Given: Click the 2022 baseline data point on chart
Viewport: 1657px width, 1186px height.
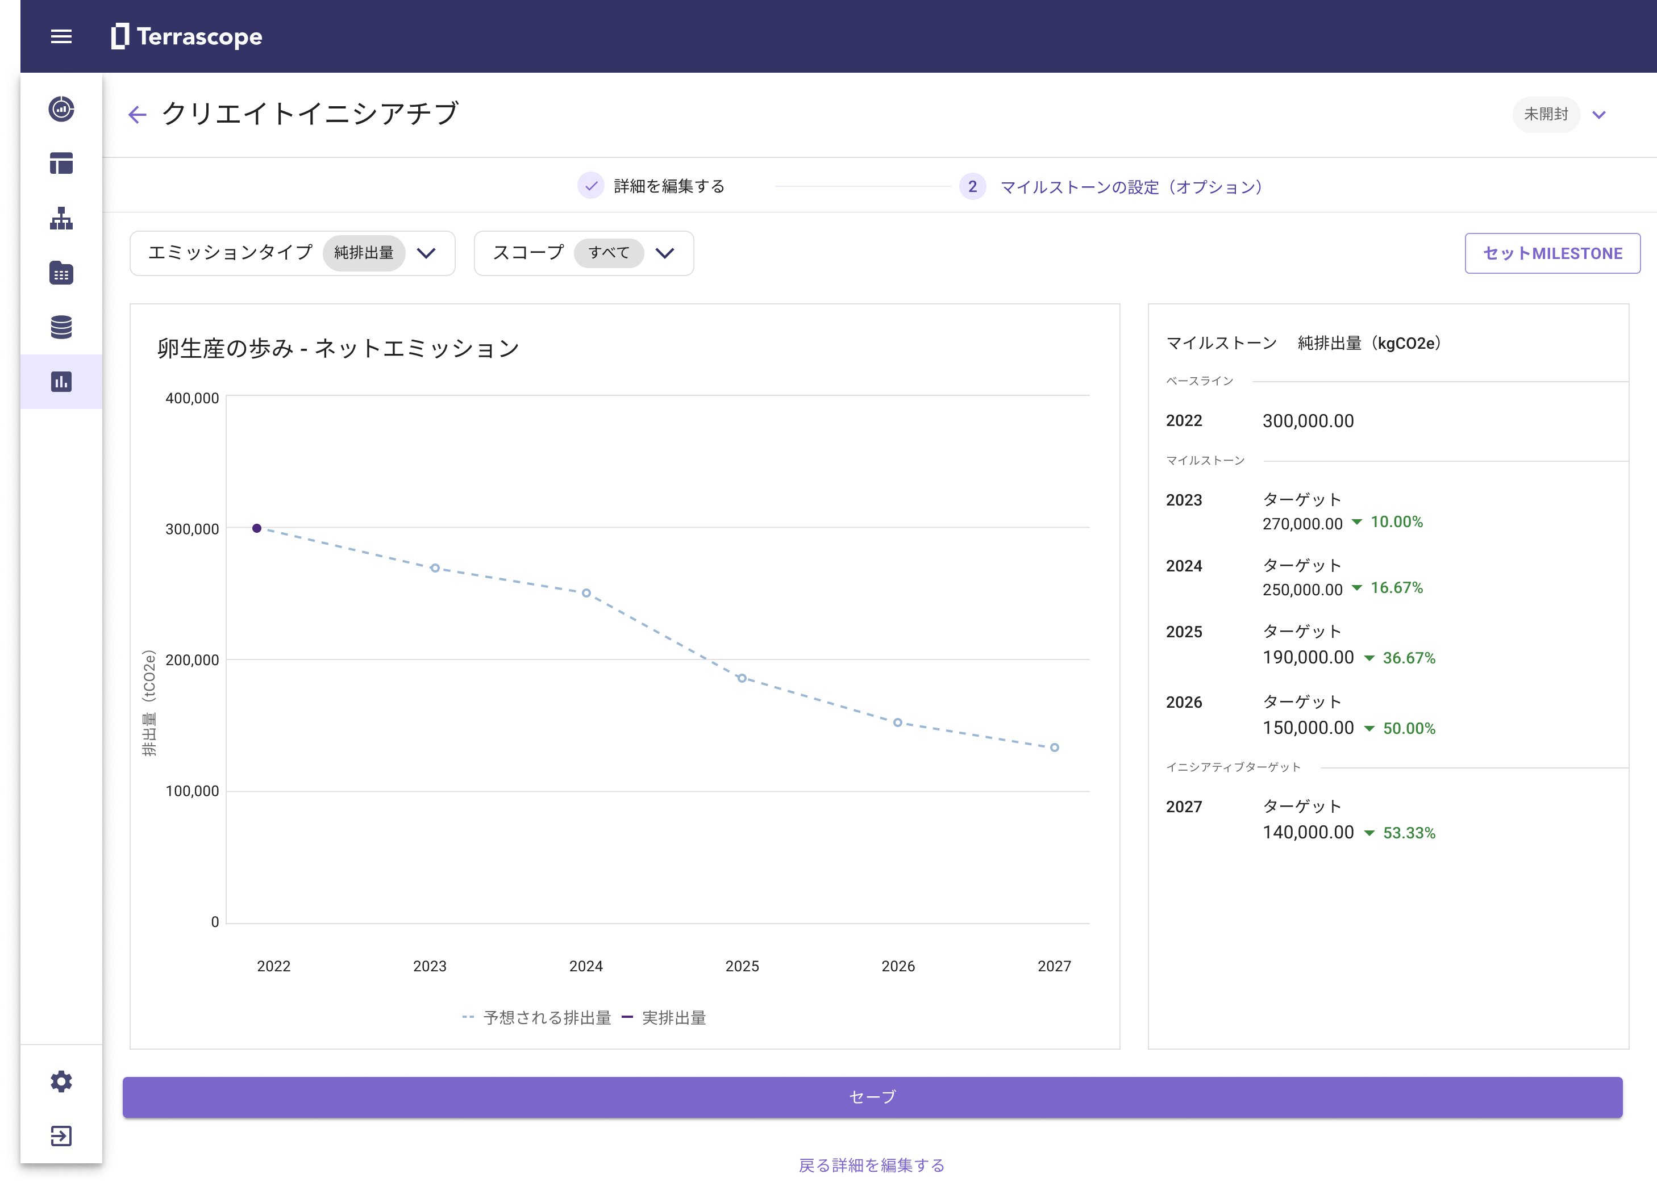Looking at the screenshot, I should tap(256, 528).
